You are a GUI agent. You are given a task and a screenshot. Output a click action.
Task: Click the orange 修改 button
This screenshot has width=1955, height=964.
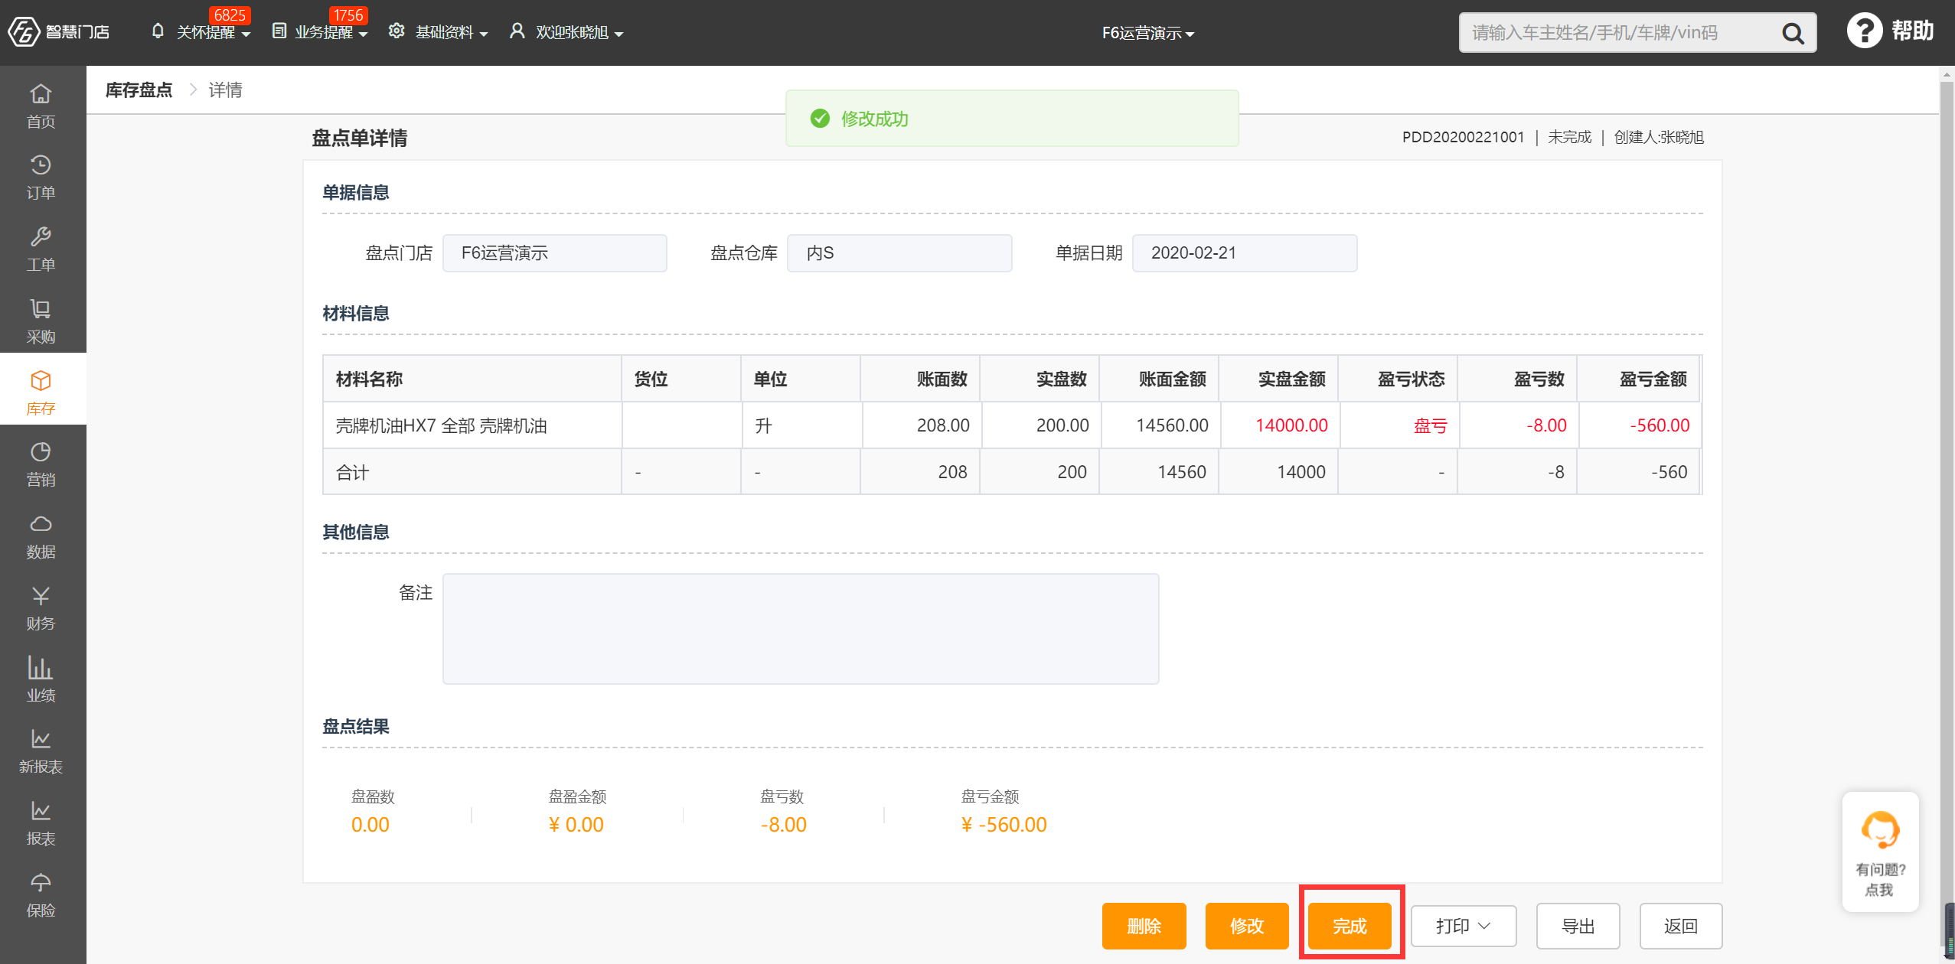(x=1246, y=927)
